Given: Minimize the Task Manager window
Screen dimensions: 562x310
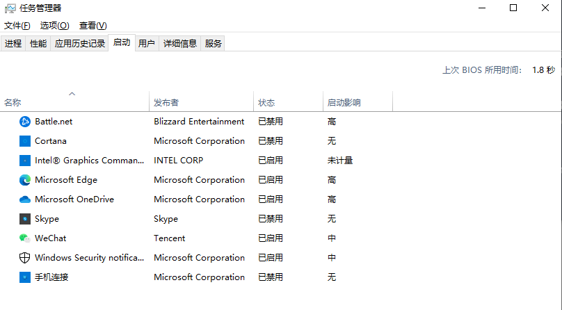Looking at the screenshot, I should (x=482, y=8).
